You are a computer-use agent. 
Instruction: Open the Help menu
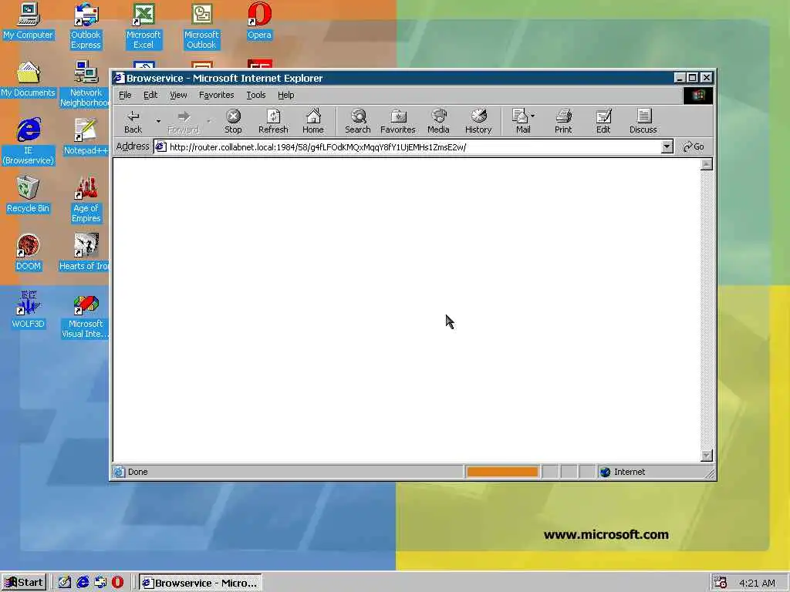click(285, 95)
